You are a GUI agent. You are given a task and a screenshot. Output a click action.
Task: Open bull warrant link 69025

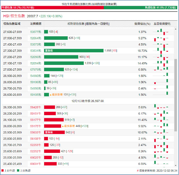tap(36, 158)
